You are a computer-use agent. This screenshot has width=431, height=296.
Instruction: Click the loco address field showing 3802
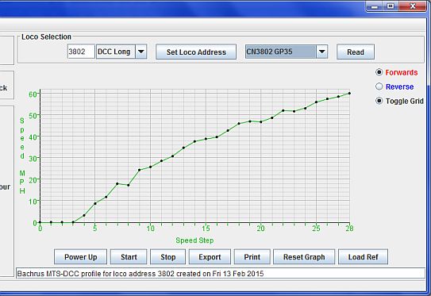pyautogui.click(x=81, y=52)
